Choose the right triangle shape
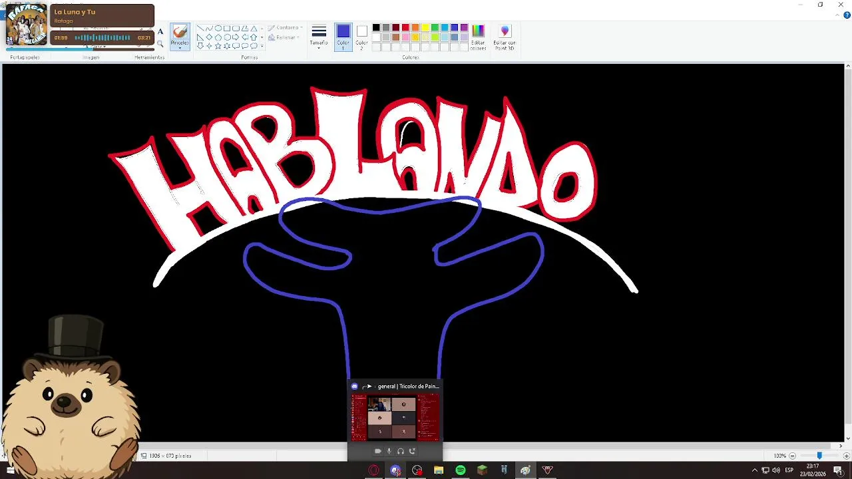Viewport: 852px width, 479px height. pyautogui.click(x=200, y=37)
